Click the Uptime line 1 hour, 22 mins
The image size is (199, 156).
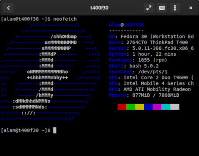point(143,54)
